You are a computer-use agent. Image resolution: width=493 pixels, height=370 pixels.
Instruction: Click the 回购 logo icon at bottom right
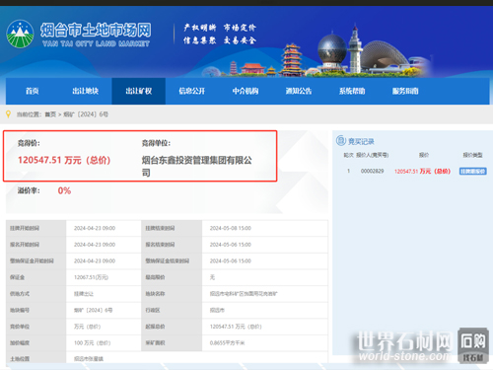[x=473, y=345]
